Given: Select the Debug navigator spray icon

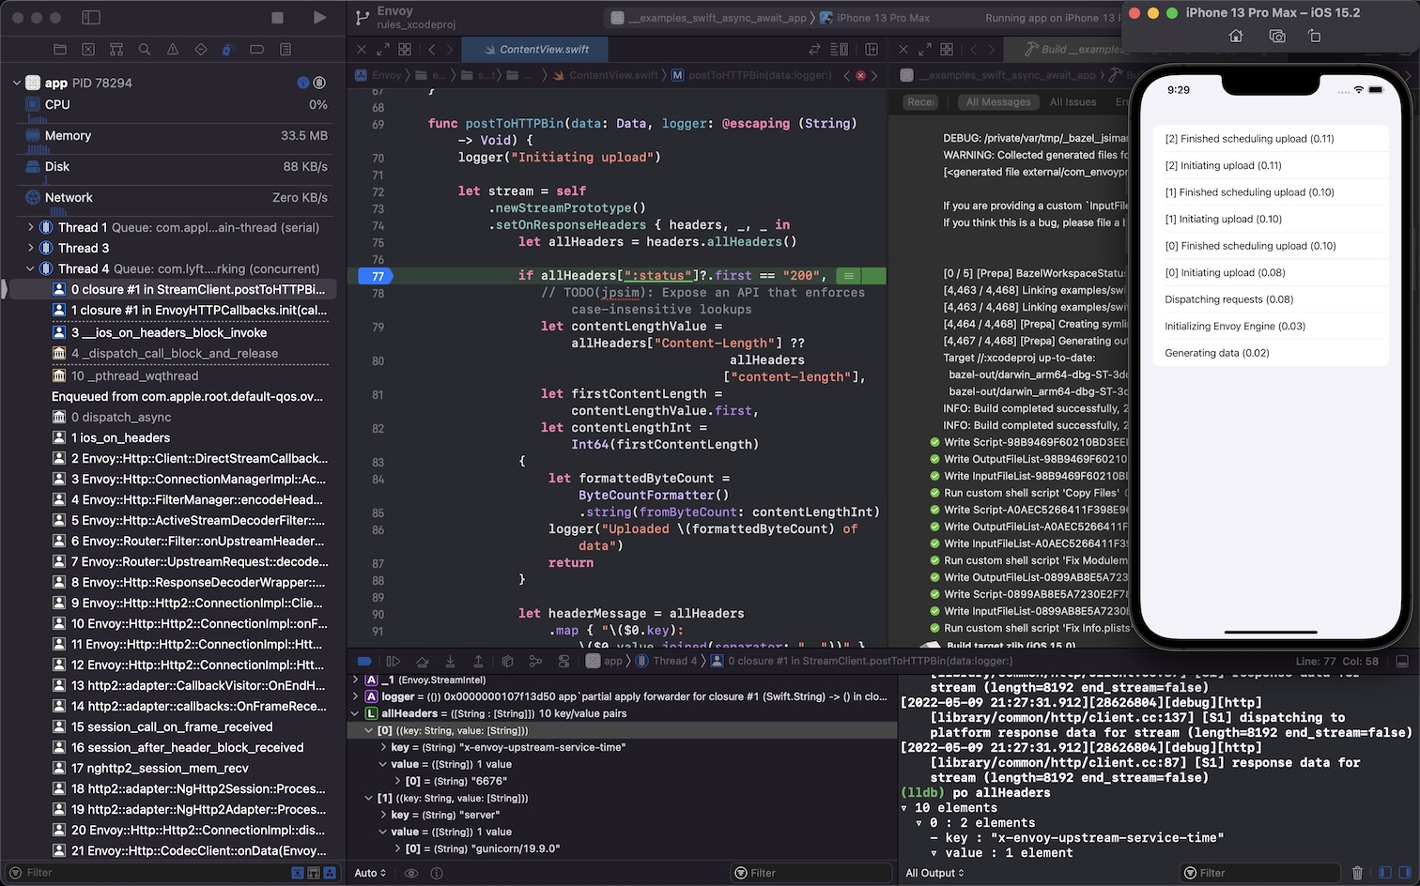Looking at the screenshot, I should 227,49.
